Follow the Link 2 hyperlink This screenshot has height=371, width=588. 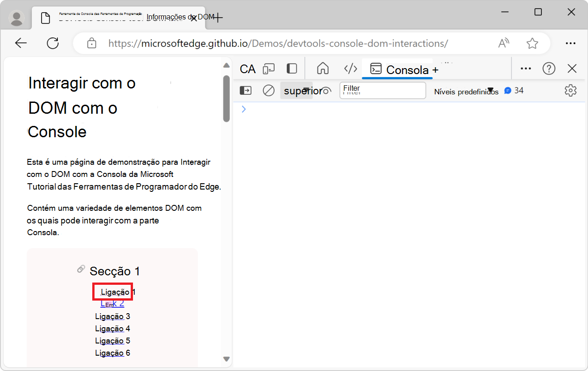click(112, 303)
